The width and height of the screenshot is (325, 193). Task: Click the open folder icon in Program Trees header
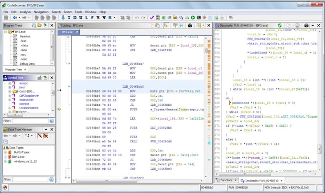(40, 25)
